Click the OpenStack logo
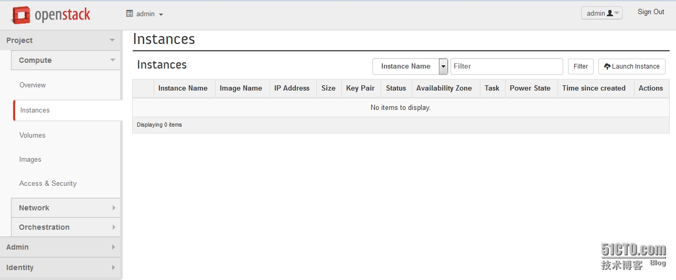This screenshot has width=676, height=280. point(51,15)
